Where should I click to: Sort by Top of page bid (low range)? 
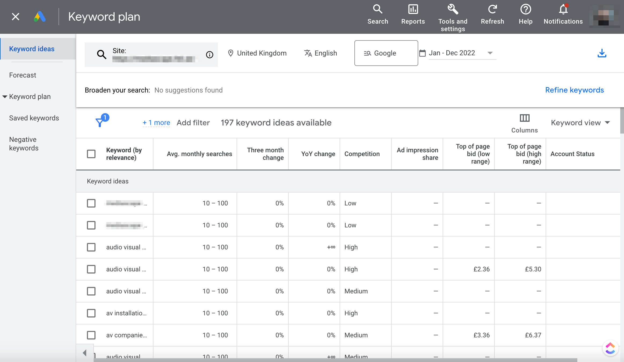point(473,154)
